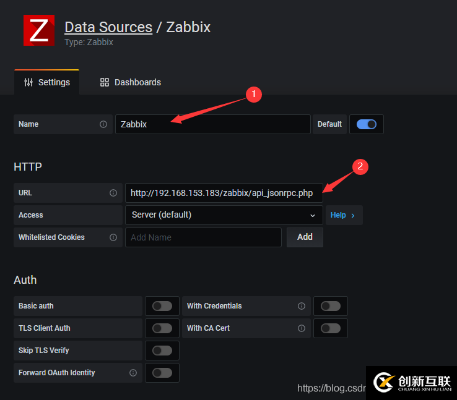Click the Auth section heading
This screenshot has height=400, width=457.
coord(25,280)
